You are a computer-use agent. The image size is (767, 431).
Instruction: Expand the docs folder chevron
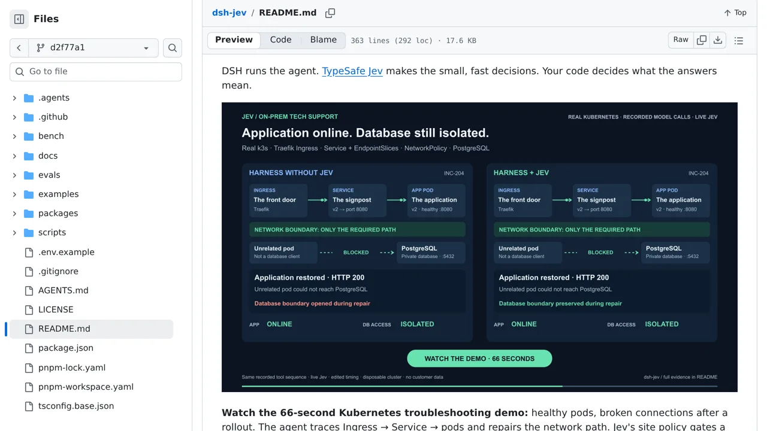coord(14,156)
